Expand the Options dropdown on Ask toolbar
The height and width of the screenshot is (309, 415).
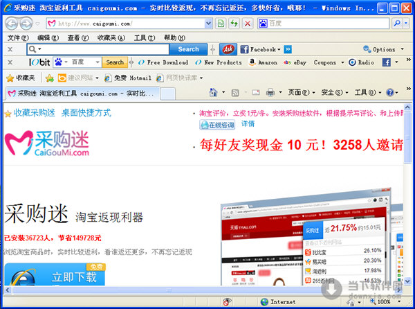[403, 49]
